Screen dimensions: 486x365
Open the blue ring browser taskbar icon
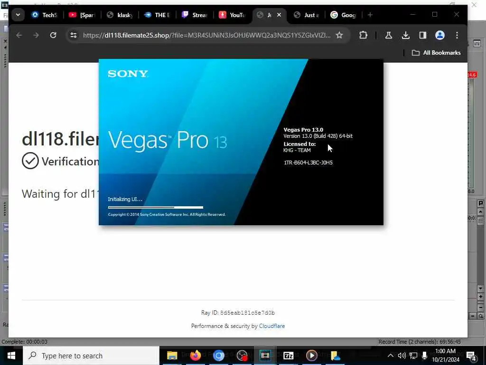(218, 355)
